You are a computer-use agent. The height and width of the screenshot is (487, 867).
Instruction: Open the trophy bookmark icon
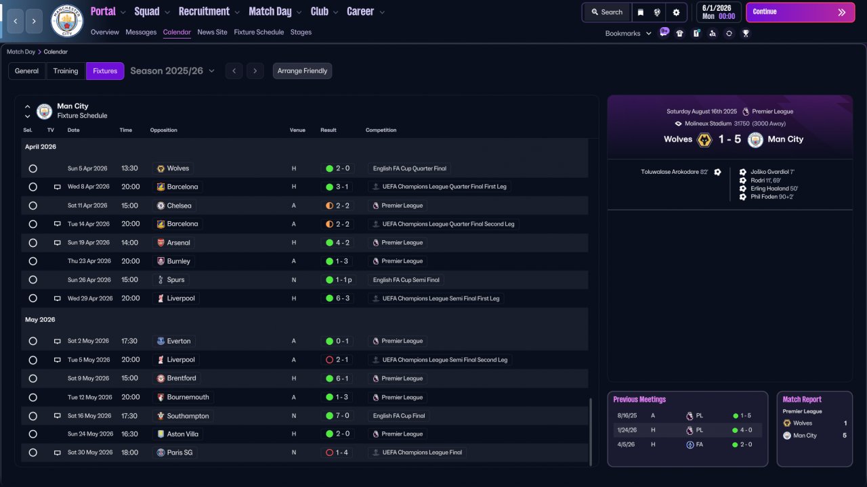(x=746, y=33)
